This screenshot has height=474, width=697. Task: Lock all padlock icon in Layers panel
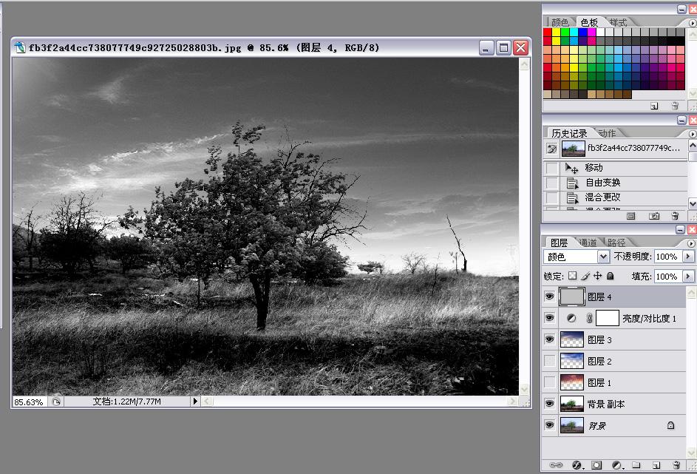pos(611,276)
